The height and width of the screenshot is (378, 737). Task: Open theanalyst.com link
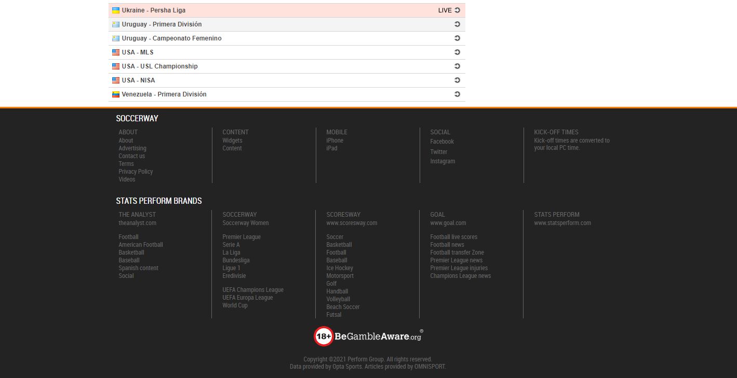137,223
